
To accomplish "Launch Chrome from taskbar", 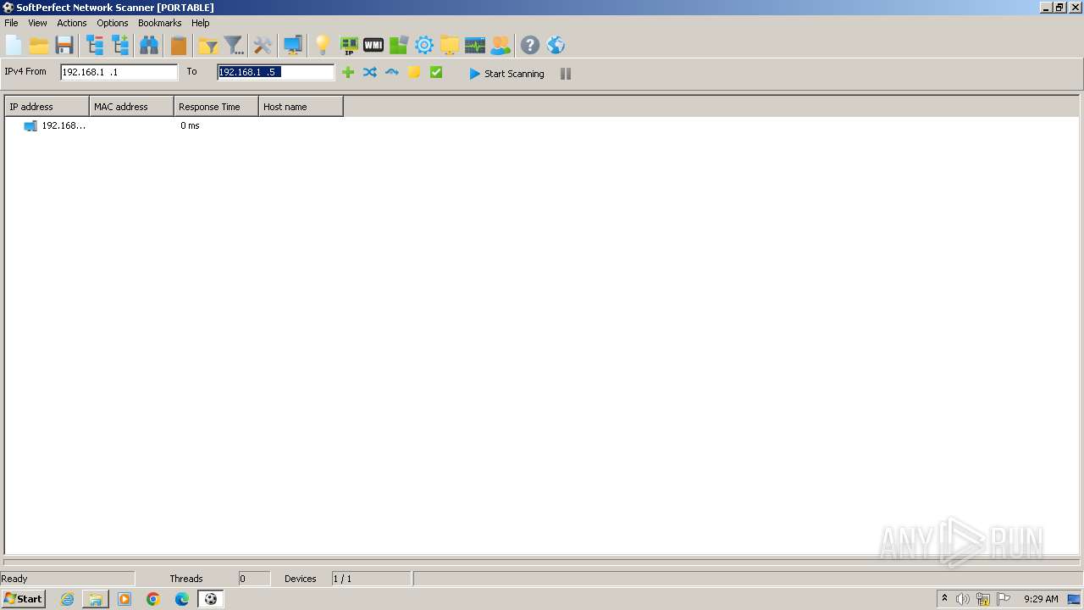I will coord(153,599).
